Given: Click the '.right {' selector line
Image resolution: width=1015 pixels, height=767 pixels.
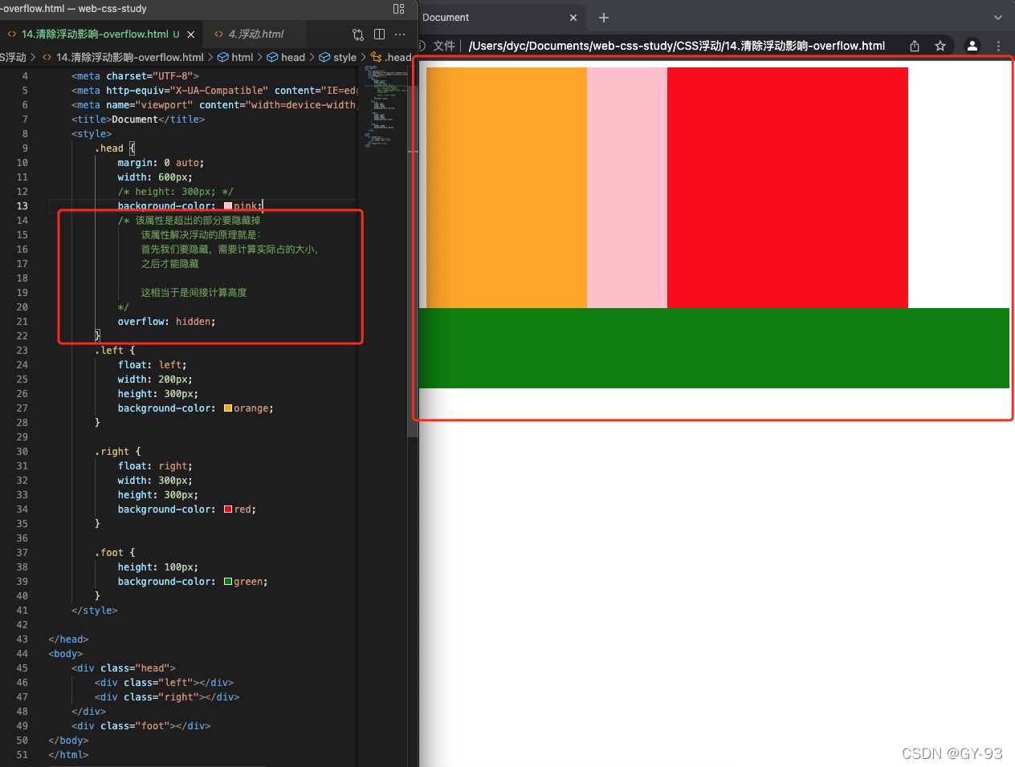Looking at the screenshot, I should (x=118, y=452).
